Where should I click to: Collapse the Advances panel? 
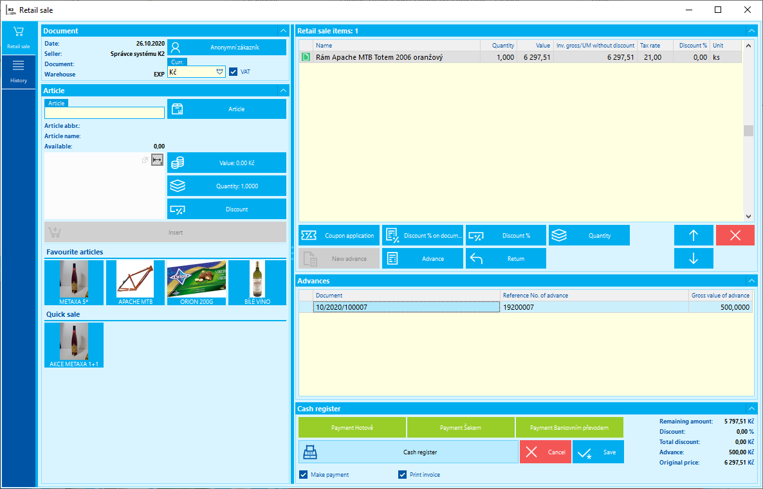click(752, 281)
